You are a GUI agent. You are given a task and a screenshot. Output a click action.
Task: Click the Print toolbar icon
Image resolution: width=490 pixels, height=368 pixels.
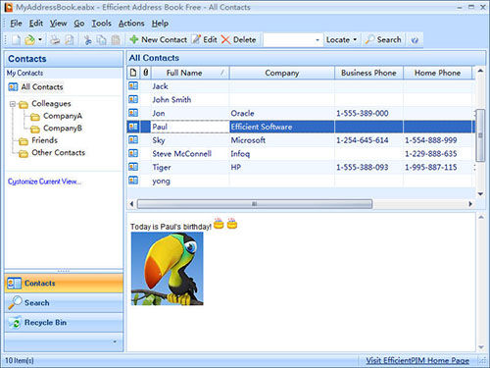(x=55, y=40)
